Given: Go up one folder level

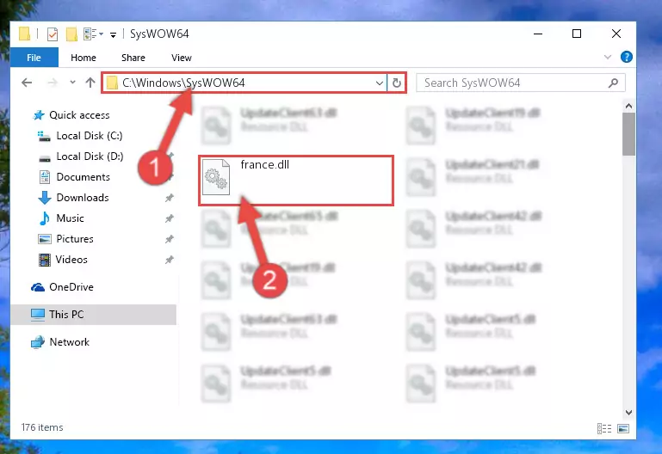Looking at the screenshot, I should [90, 83].
